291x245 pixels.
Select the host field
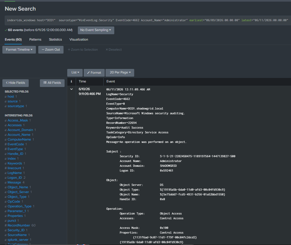click(11, 97)
